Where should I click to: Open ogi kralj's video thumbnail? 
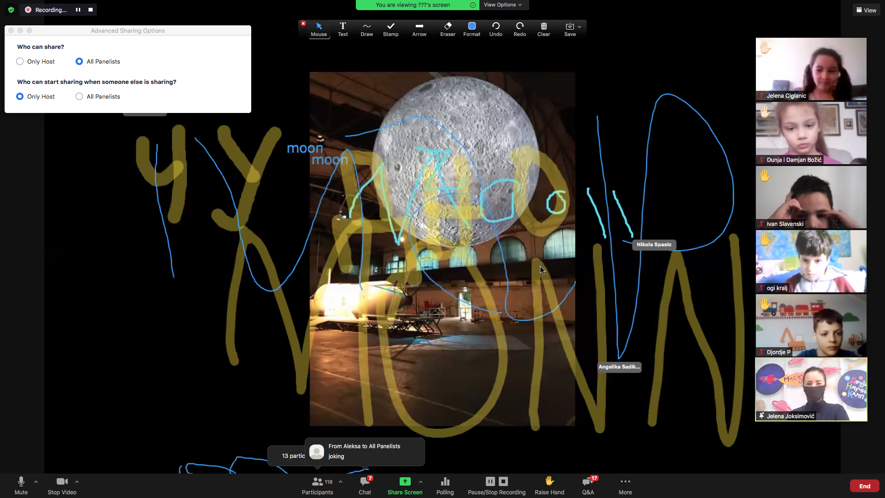pos(811,261)
